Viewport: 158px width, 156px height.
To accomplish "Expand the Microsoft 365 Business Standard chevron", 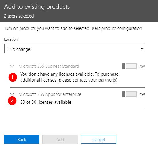I will 12,66.
